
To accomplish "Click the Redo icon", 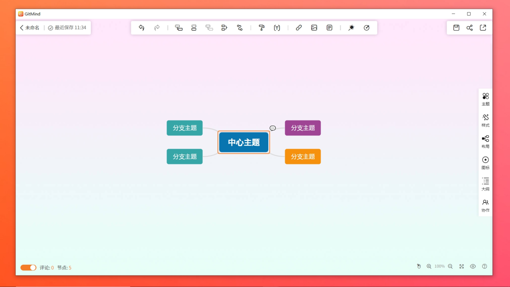I will coord(157,28).
